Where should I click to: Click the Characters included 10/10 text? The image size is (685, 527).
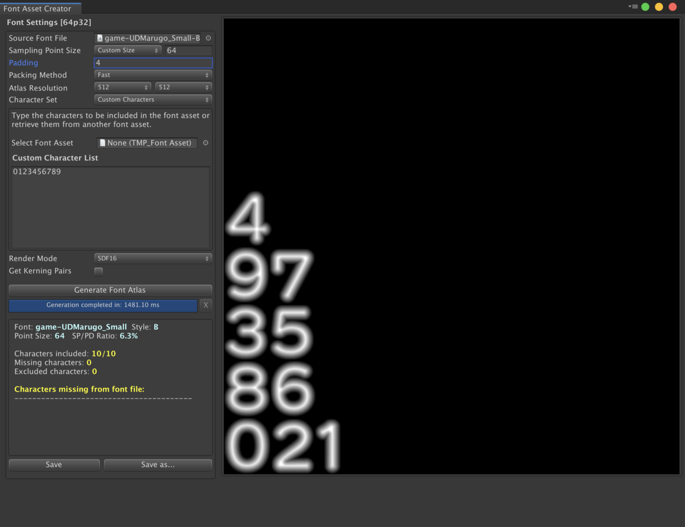click(x=65, y=353)
